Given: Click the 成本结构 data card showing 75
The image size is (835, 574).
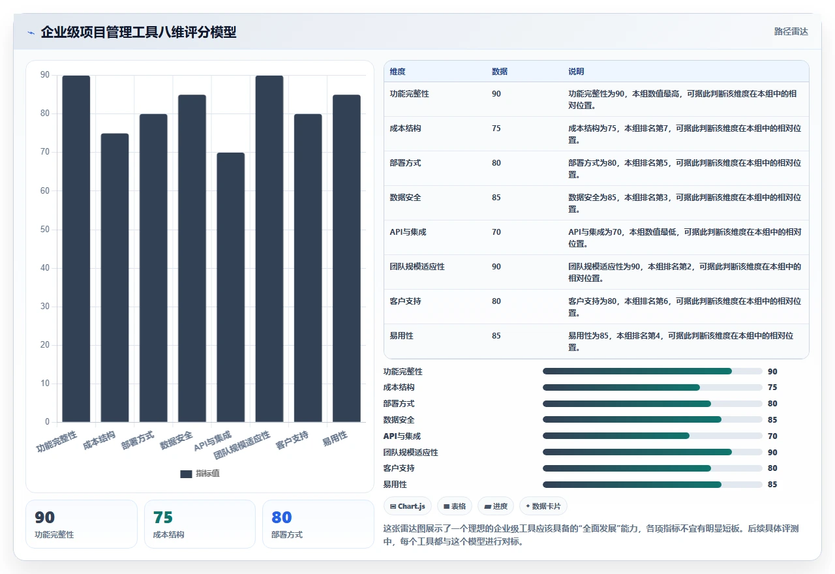Looking at the screenshot, I should pos(200,524).
